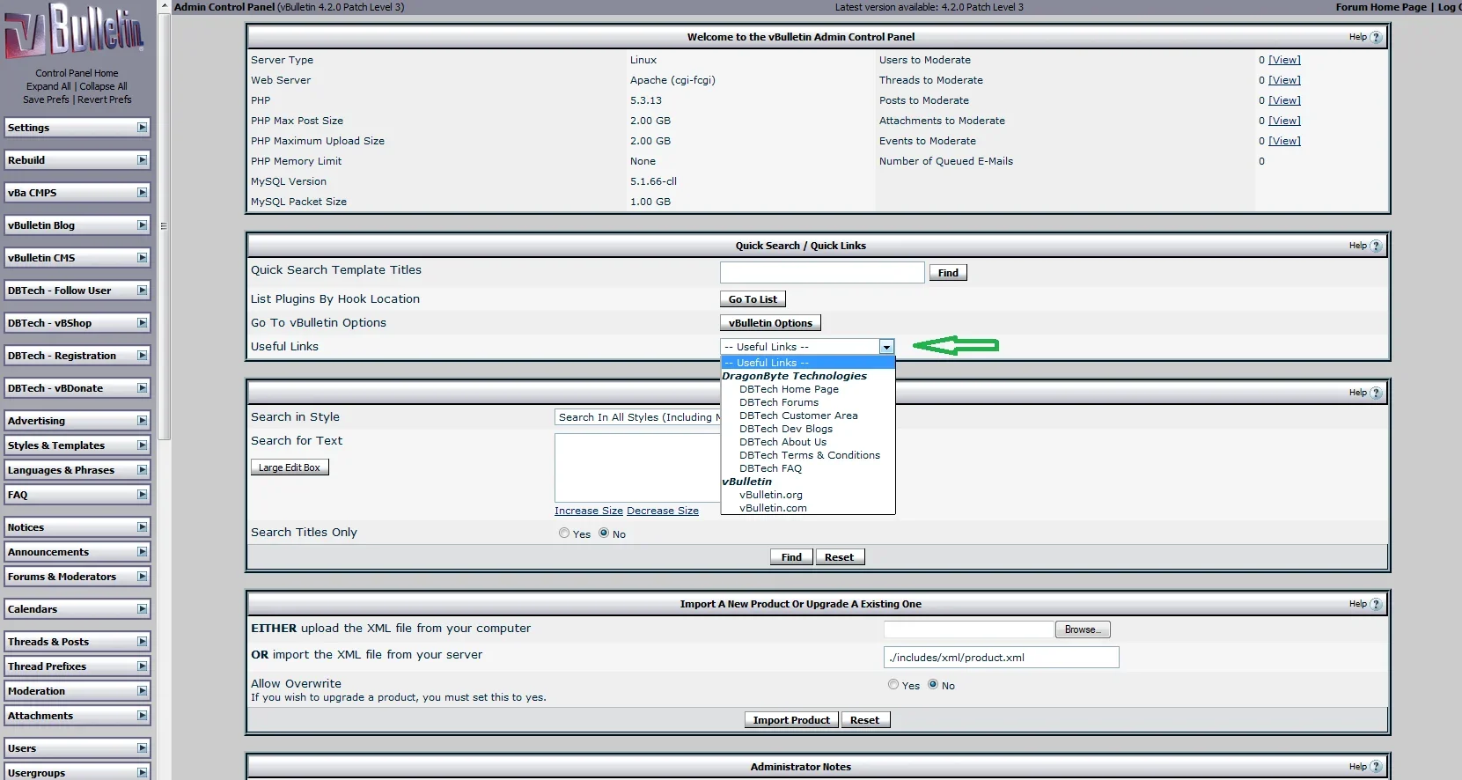The width and height of the screenshot is (1462, 780).
Task: Choose vBulletin.com option
Action: (773, 508)
